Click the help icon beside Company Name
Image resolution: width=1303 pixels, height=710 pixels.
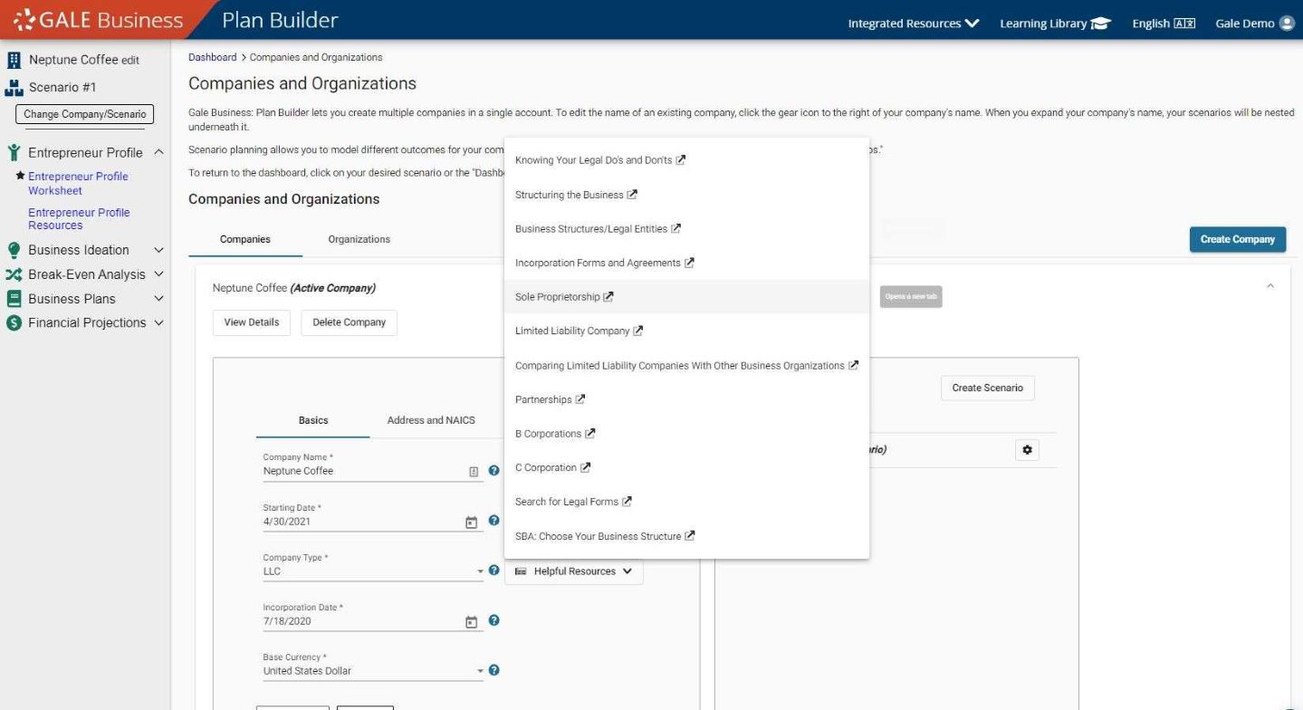[494, 471]
